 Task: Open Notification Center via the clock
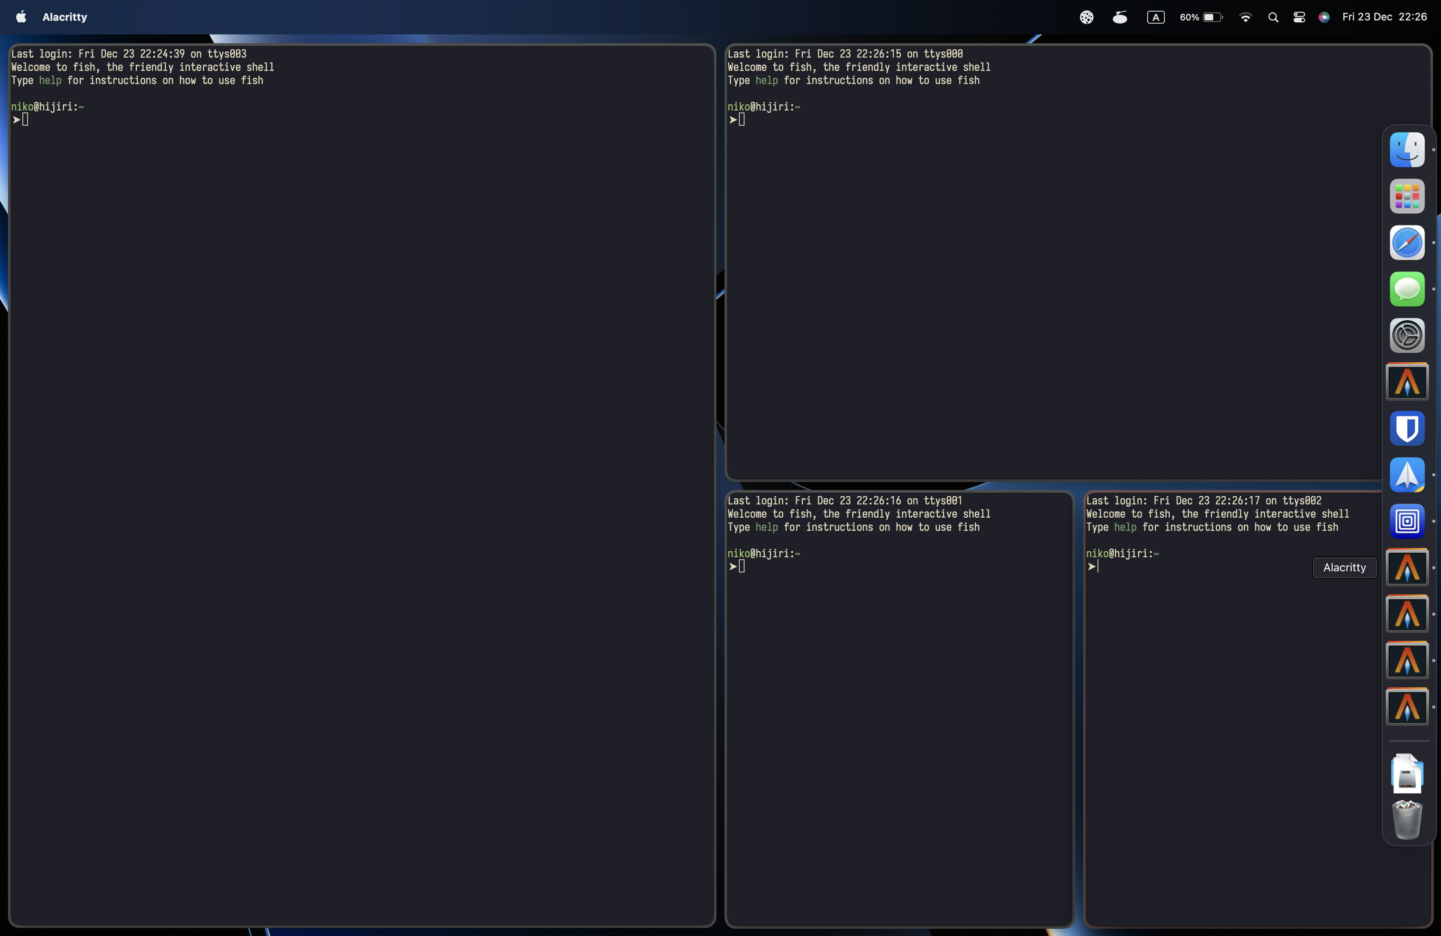(1385, 16)
